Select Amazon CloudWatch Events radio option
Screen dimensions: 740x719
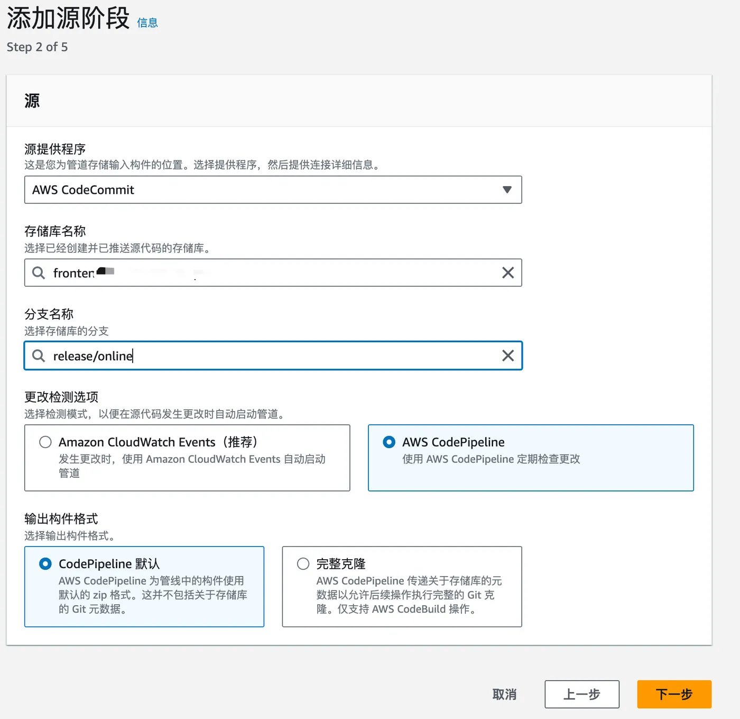click(x=45, y=442)
